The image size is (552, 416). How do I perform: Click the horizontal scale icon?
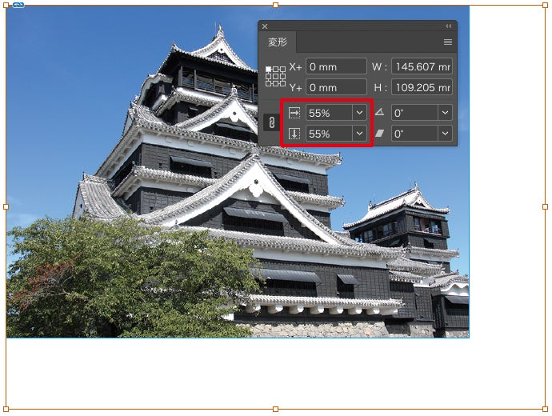(x=294, y=113)
